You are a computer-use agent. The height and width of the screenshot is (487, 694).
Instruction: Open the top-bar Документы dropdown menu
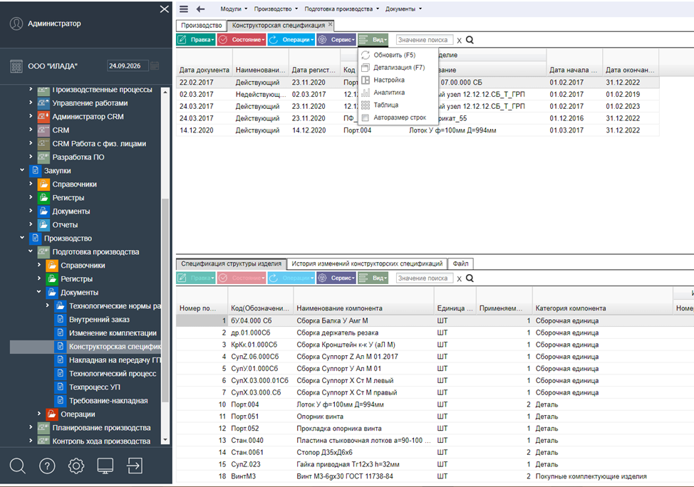point(403,9)
